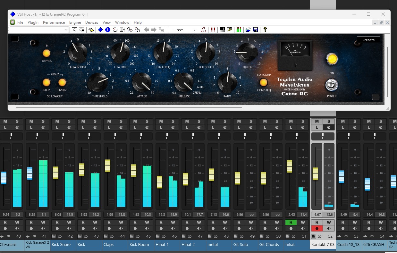Image resolution: width=397 pixels, height=253 pixels.
Task: Open the Engine menu
Action: (x=75, y=22)
